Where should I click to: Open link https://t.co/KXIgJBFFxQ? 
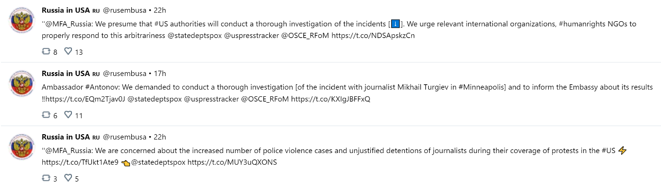tap(330, 99)
